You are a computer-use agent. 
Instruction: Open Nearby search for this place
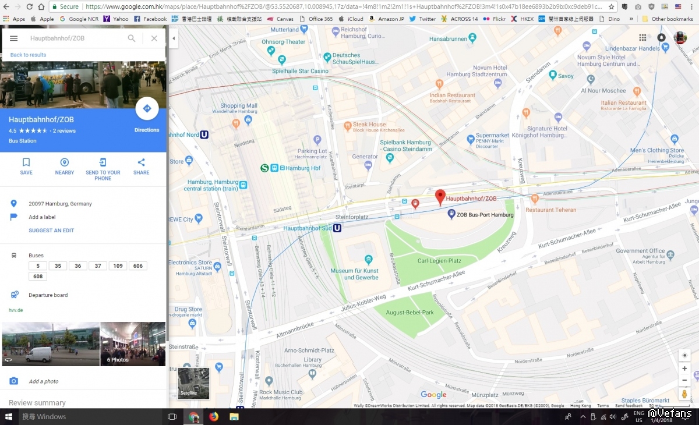65,166
